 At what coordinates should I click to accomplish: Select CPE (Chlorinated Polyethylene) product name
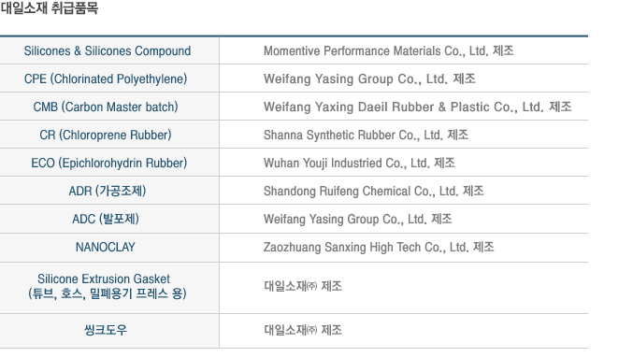[106, 79]
